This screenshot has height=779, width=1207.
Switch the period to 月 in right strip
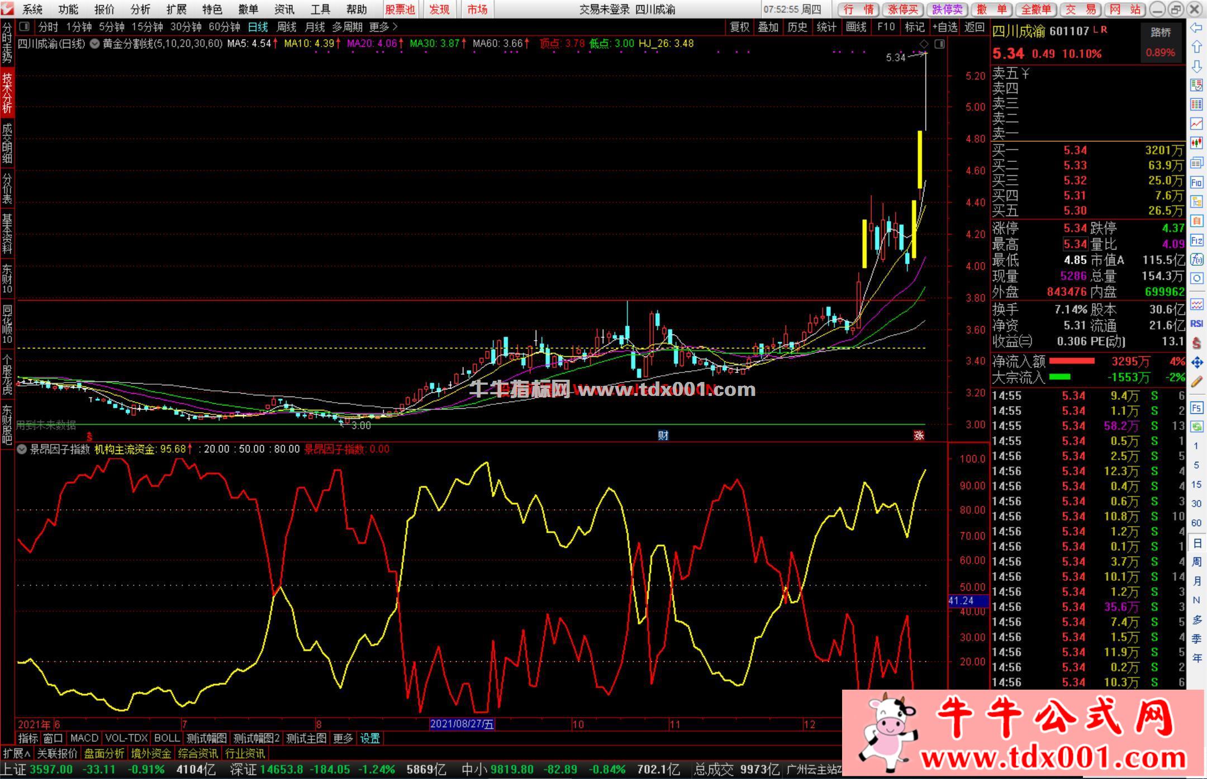tap(1196, 581)
